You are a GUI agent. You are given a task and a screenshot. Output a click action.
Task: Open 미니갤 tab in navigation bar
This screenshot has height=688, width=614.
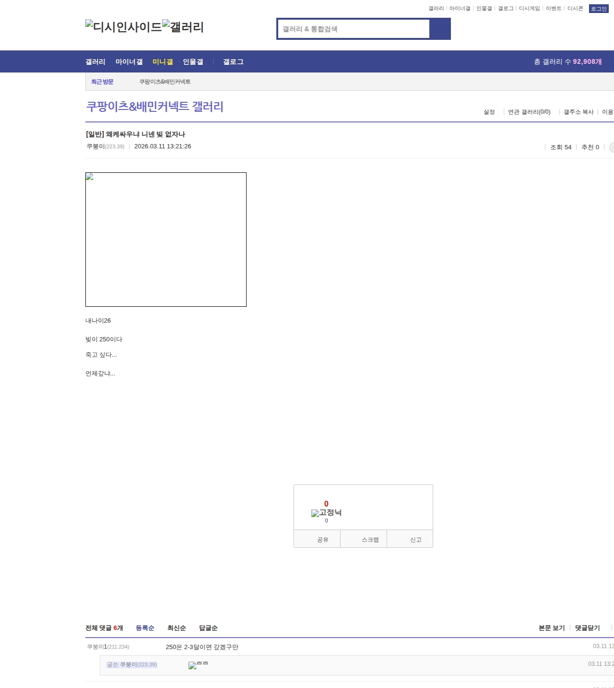[x=163, y=62]
